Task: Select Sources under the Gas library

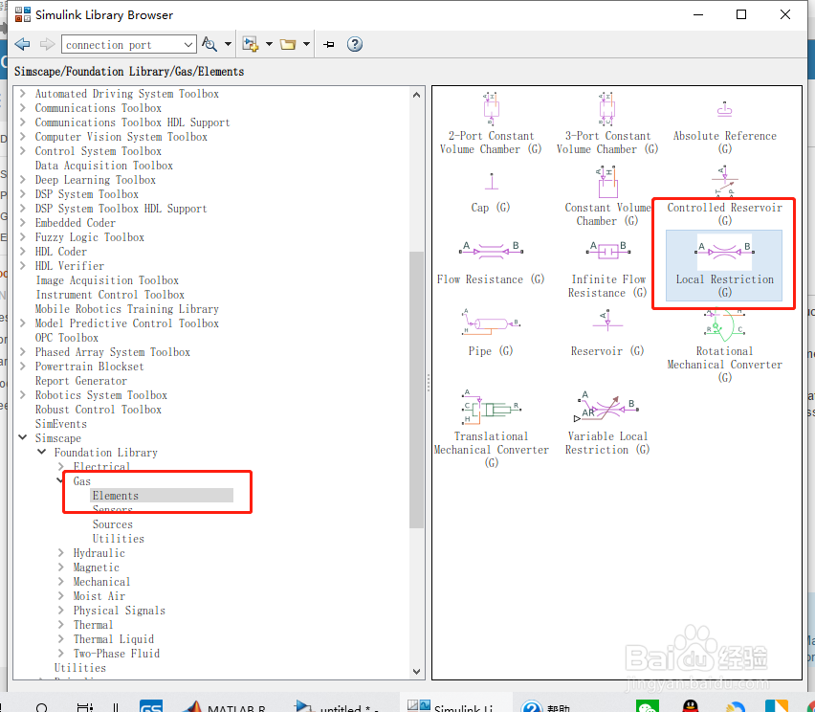Action: point(113,524)
